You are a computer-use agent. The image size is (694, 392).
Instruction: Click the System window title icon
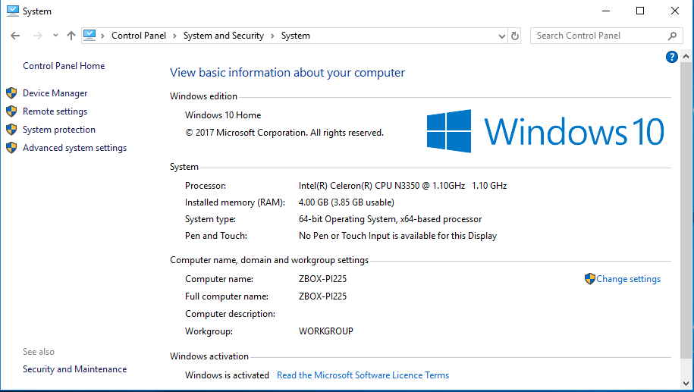click(x=13, y=11)
